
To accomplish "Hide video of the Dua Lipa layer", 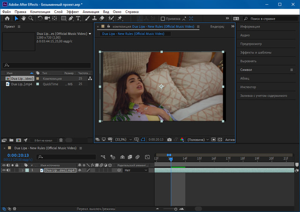I will [4, 170].
